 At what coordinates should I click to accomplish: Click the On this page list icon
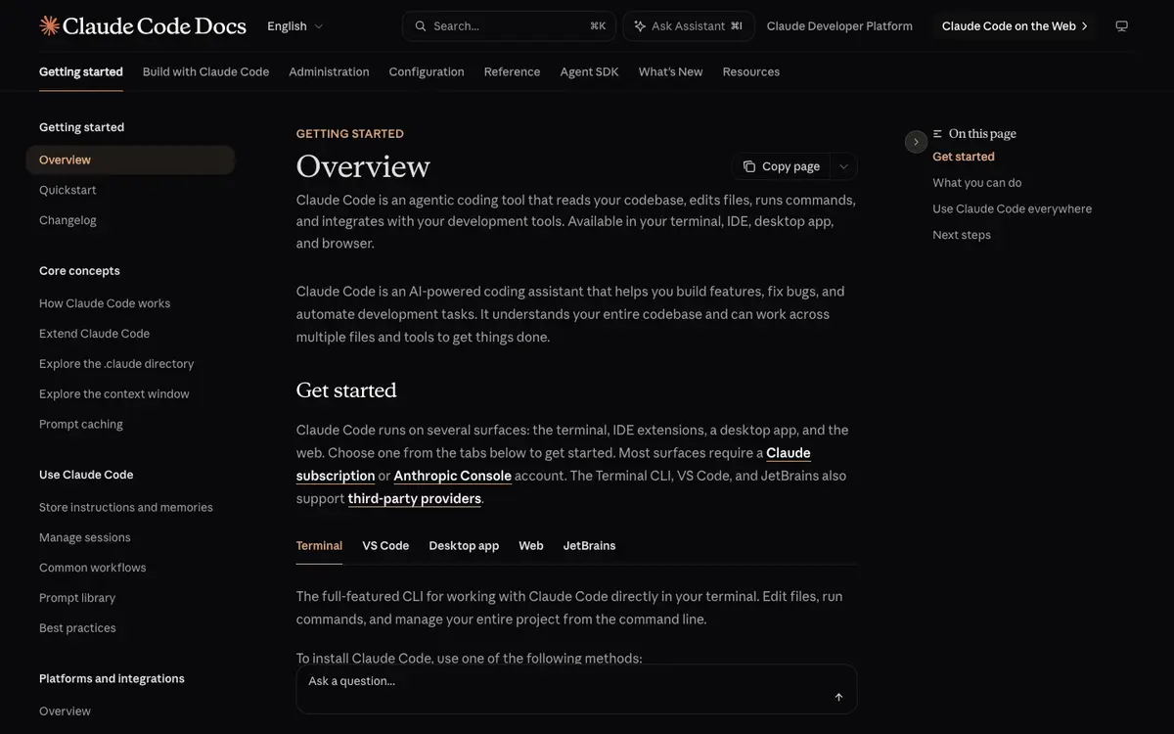tap(938, 134)
